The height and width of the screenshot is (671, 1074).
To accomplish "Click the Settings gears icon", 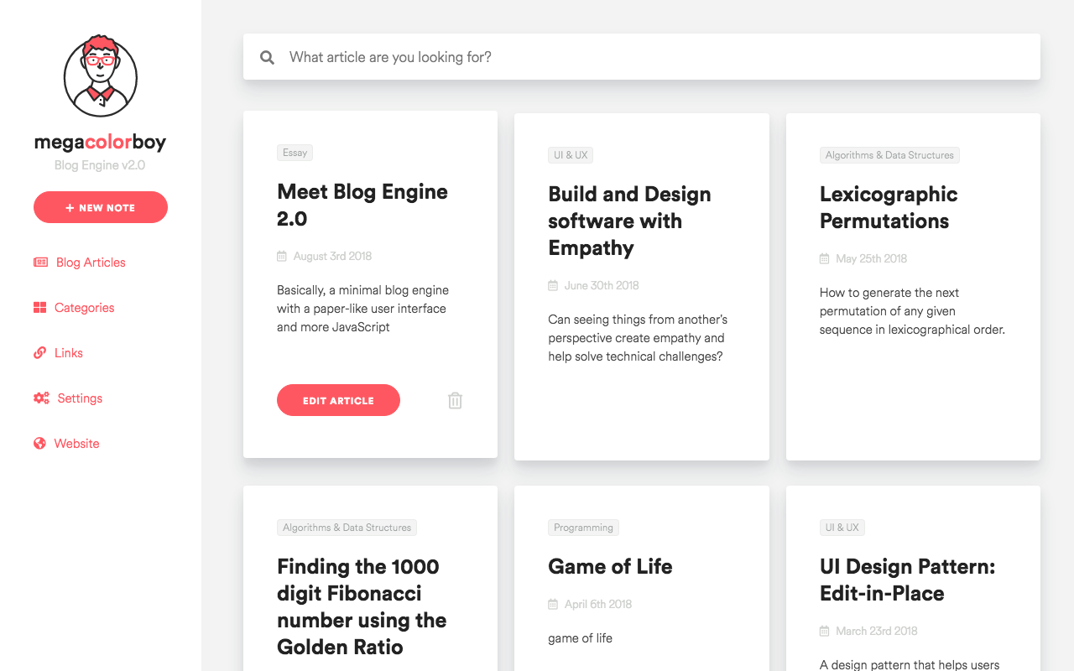I will point(41,398).
